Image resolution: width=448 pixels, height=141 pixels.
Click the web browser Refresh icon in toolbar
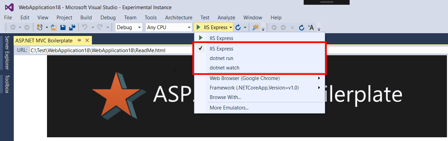click(x=301, y=27)
